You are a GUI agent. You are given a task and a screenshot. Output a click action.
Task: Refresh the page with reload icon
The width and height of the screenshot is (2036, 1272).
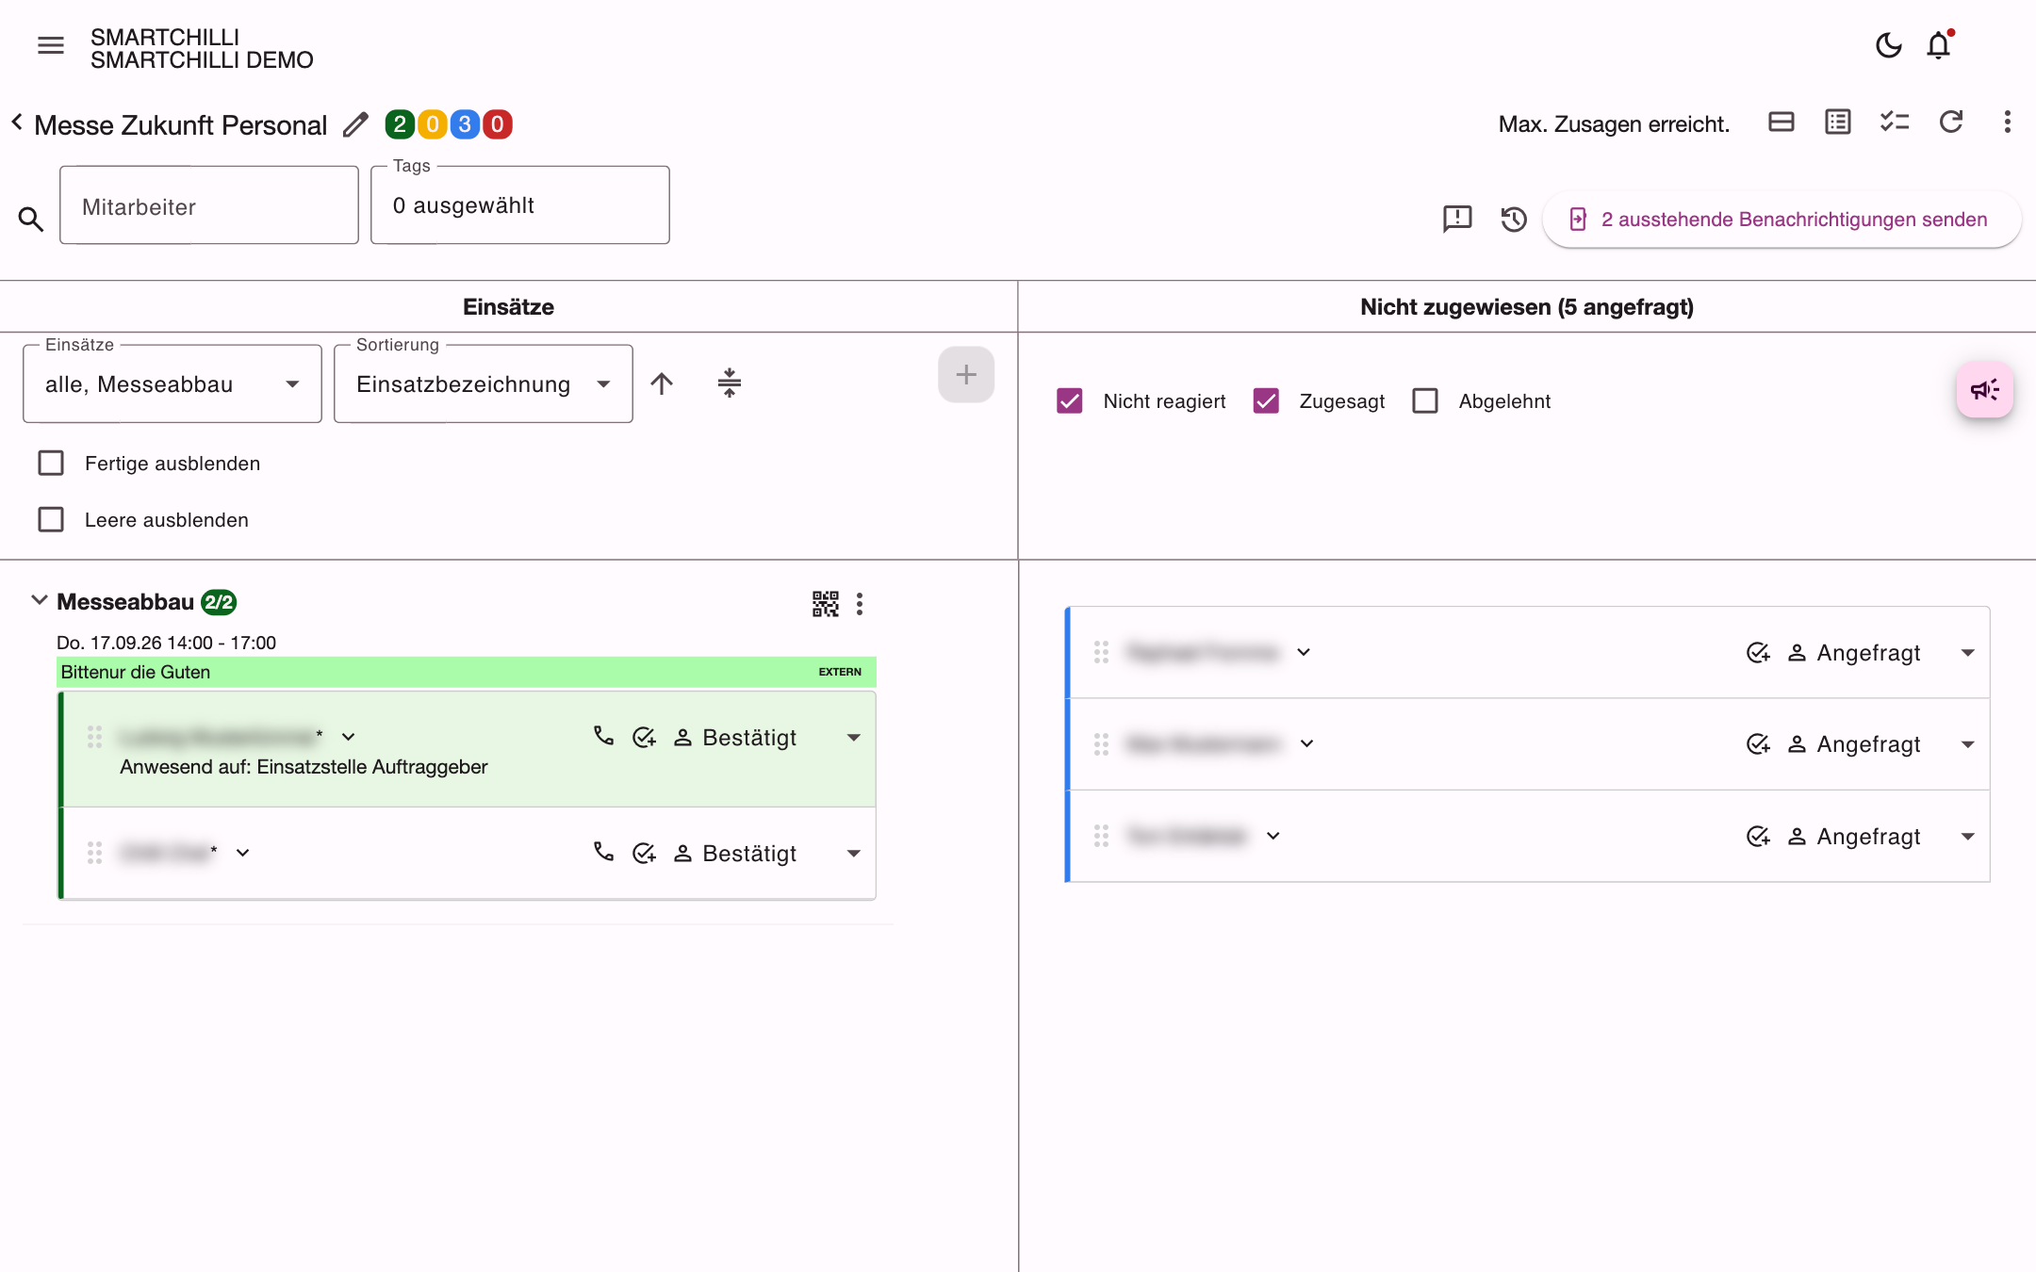pos(1951,122)
